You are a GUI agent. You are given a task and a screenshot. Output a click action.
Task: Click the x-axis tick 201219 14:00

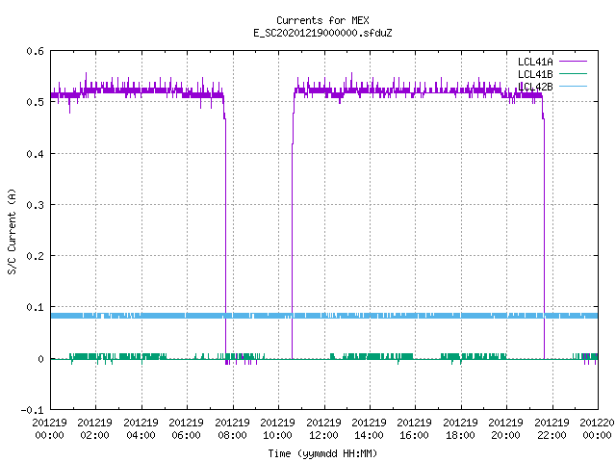(369, 428)
